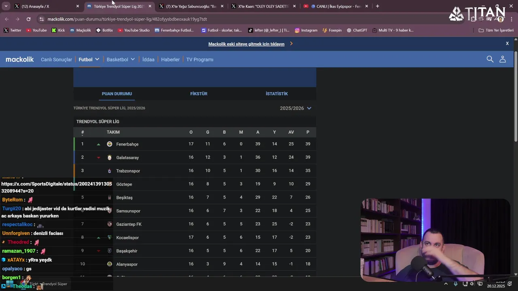
Task: Open the lefter TikTok bookmark
Action: 268,30
